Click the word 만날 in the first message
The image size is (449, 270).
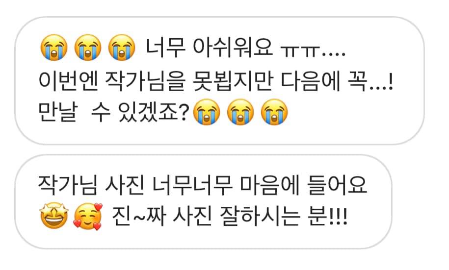click(58, 112)
